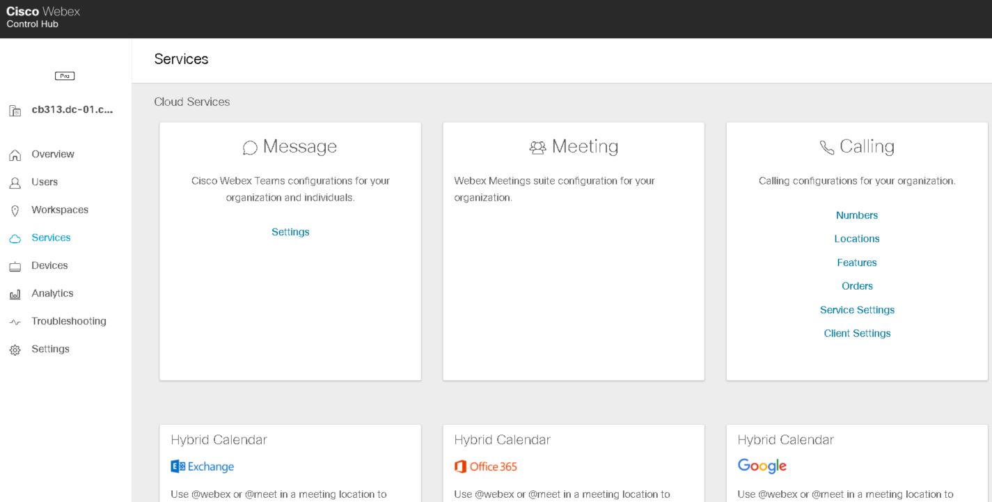Click the Workspaces pin icon

(14, 210)
